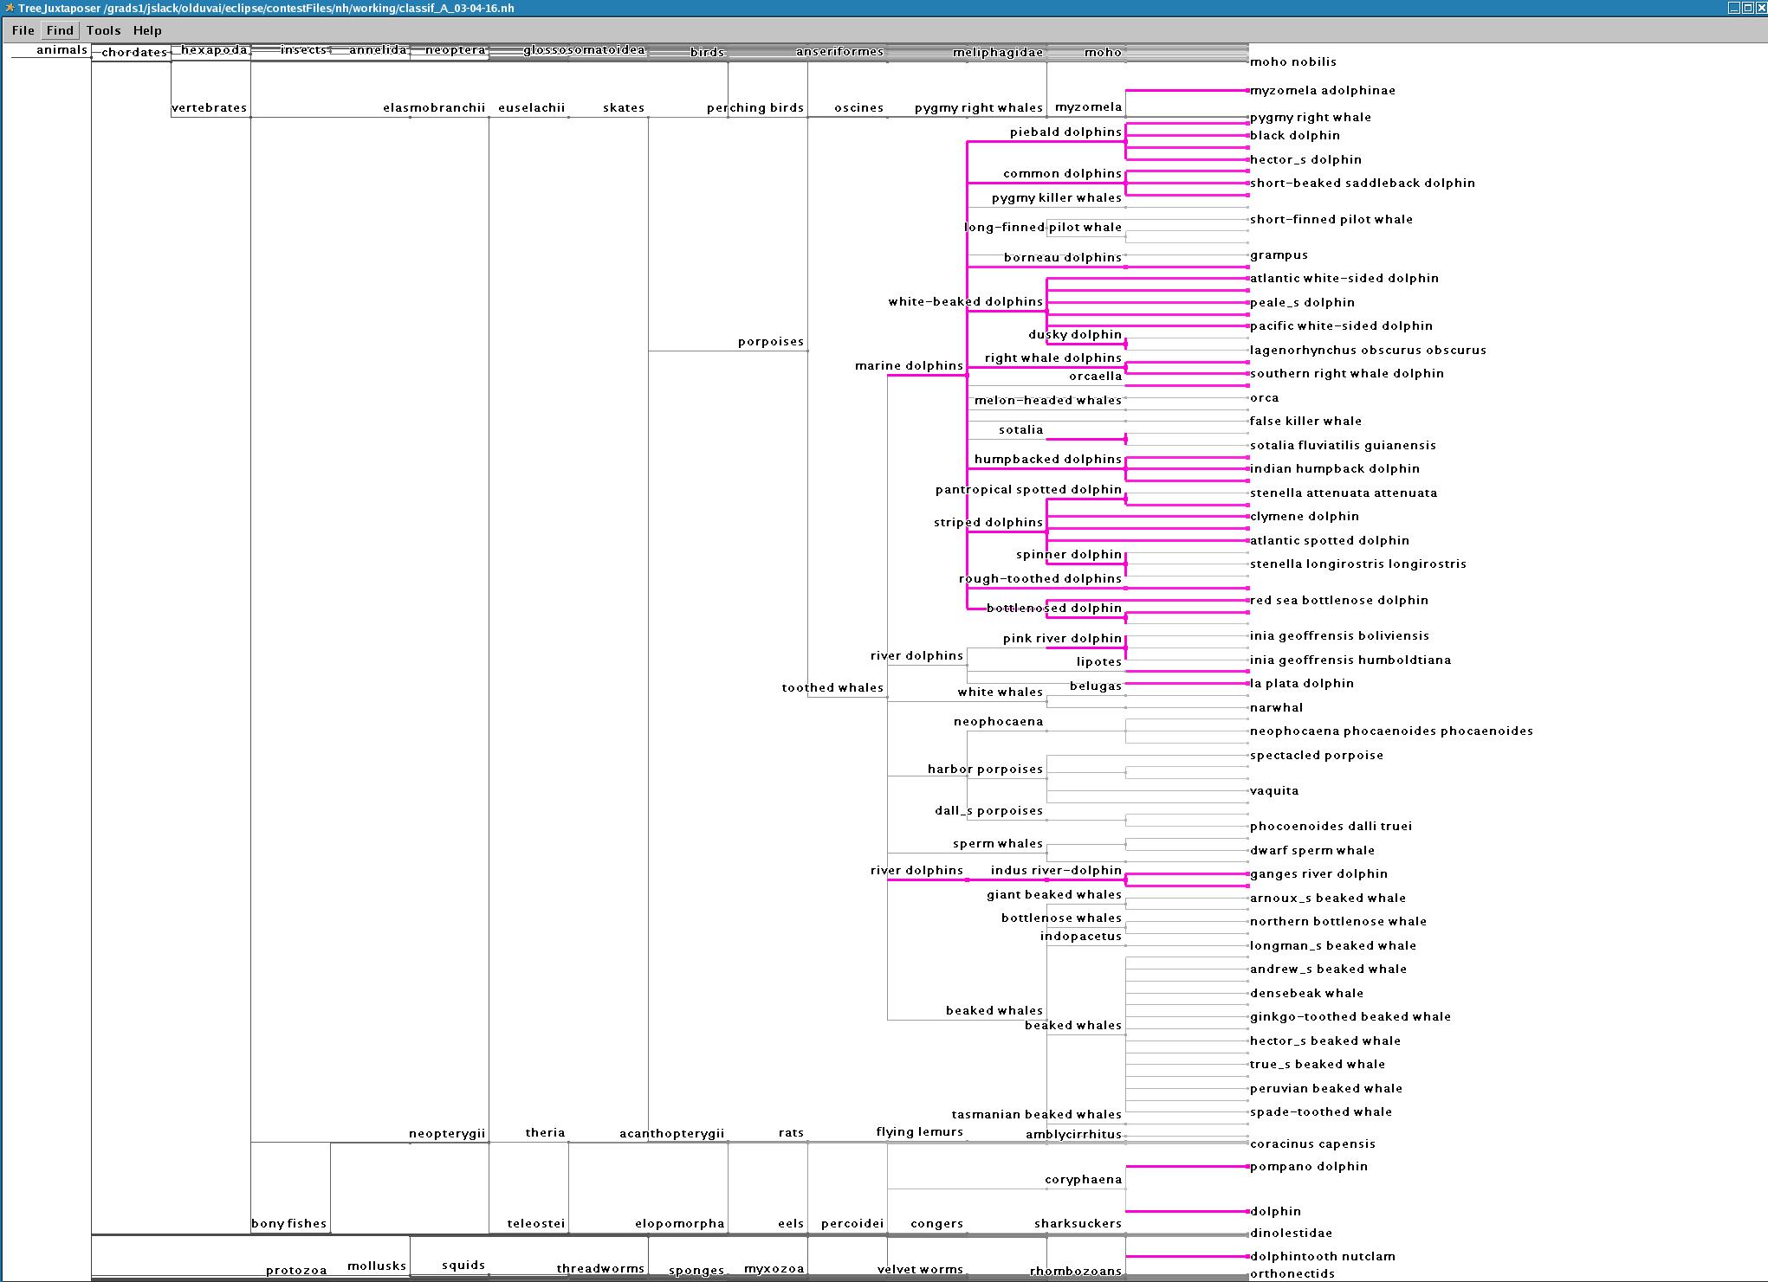Click the 'harbor porpoises' node
The height and width of the screenshot is (1282, 1768).
[985, 770]
